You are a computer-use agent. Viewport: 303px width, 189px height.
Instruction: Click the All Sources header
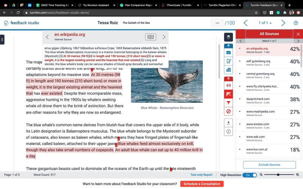[x=269, y=34]
